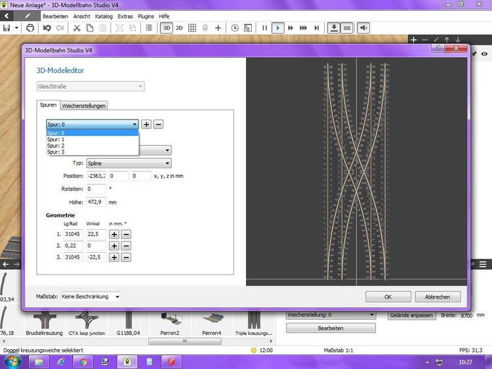Click the dialog help question mark
The width and height of the screenshot is (492, 369).
tap(438, 48)
